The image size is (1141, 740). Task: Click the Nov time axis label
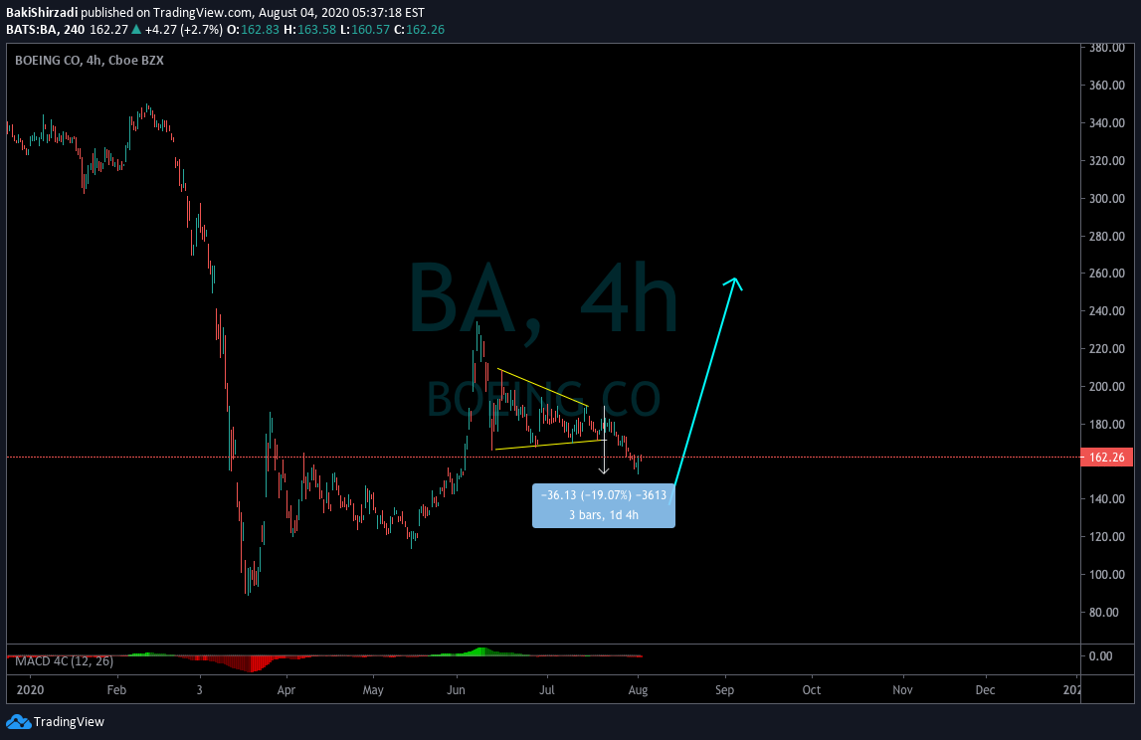902,690
